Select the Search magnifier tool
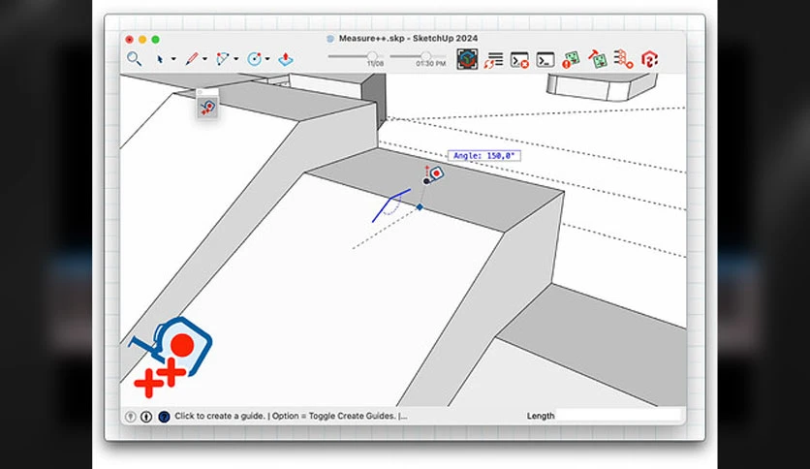Image resolution: width=810 pixels, height=469 pixels. pos(134,59)
